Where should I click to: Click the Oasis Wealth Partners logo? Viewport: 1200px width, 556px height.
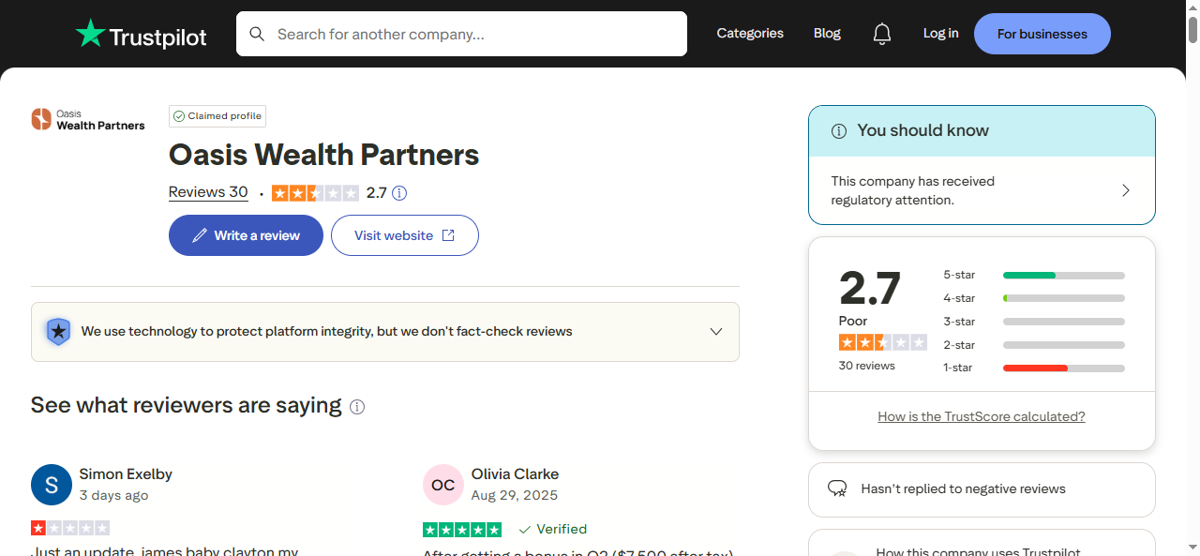click(87, 118)
